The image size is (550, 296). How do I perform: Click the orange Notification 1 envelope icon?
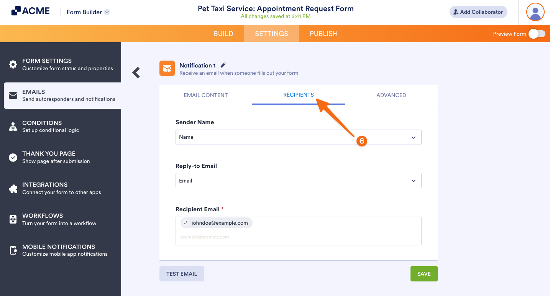tap(167, 68)
